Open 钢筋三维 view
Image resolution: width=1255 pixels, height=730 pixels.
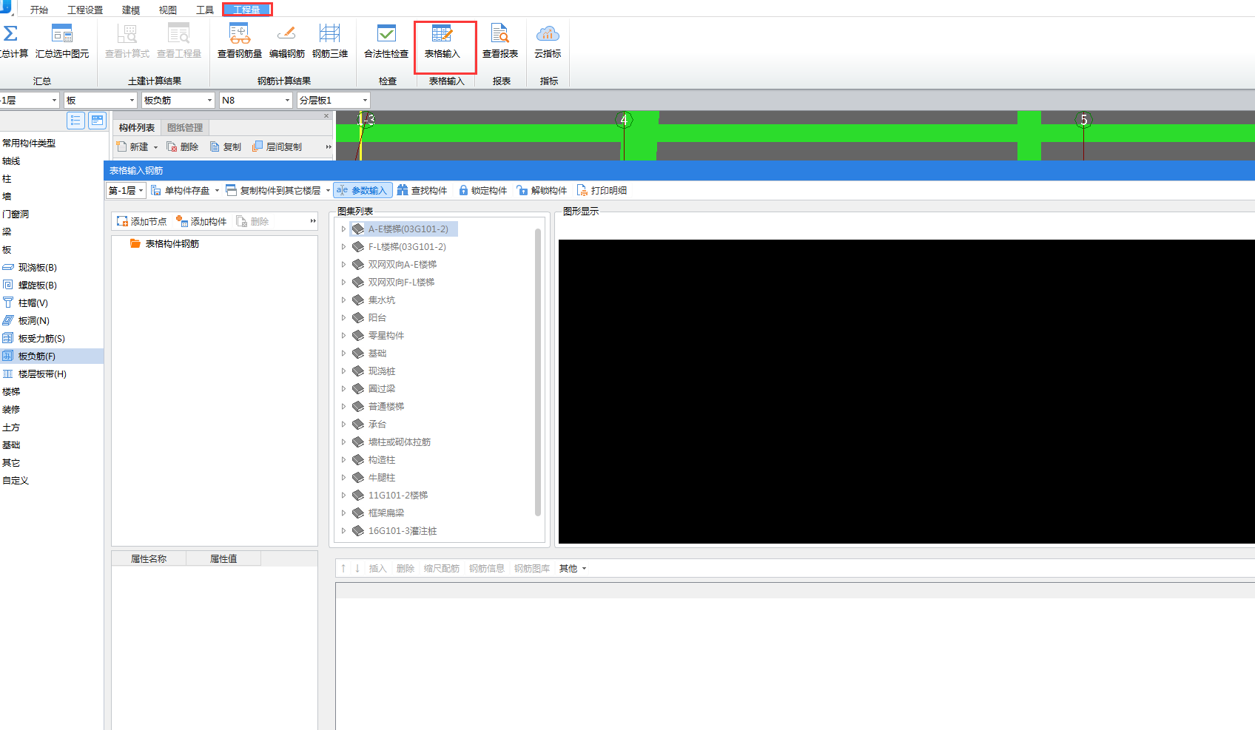click(329, 41)
